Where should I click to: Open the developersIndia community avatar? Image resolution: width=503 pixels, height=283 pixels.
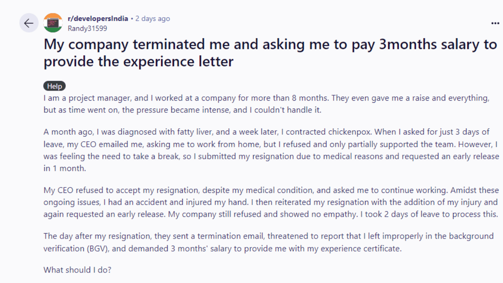(53, 23)
